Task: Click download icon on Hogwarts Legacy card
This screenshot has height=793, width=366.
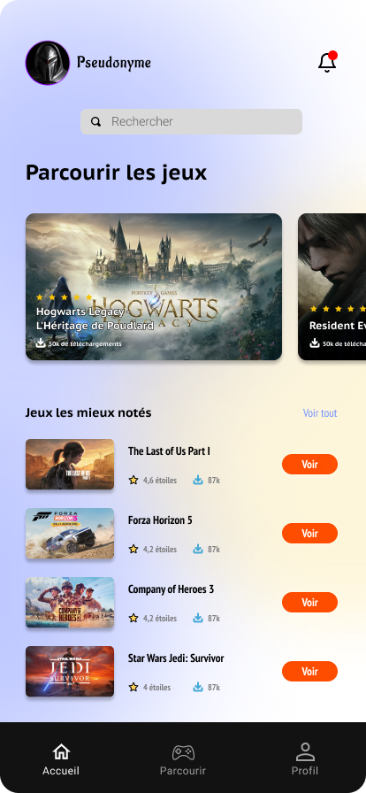Action: pyautogui.click(x=41, y=343)
